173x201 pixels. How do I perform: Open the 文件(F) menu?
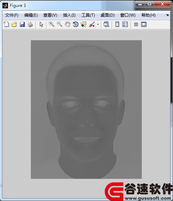[12, 15]
